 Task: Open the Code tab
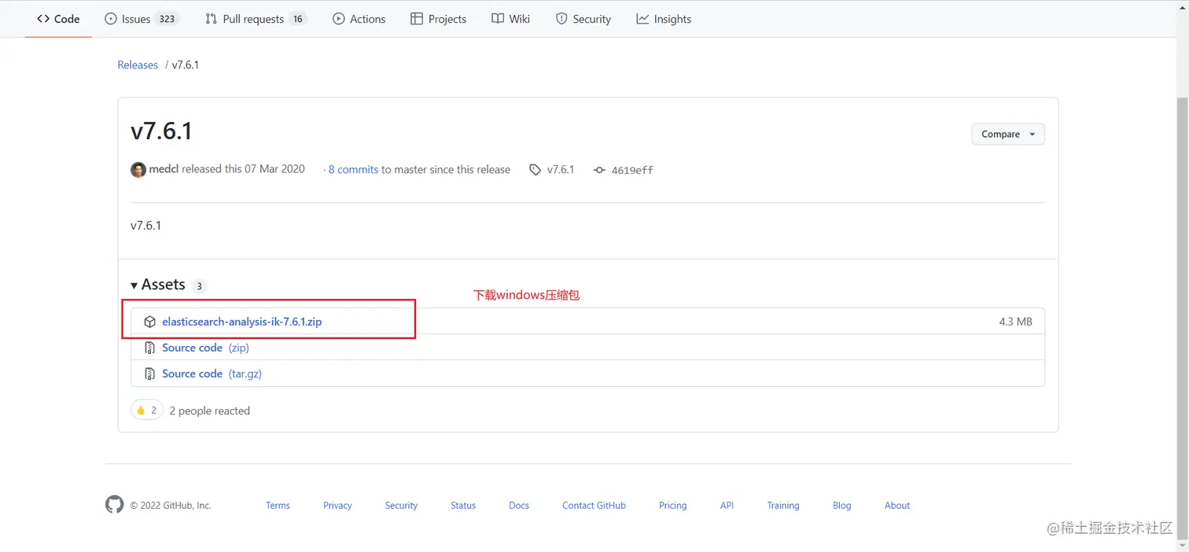[x=58, y=19]
